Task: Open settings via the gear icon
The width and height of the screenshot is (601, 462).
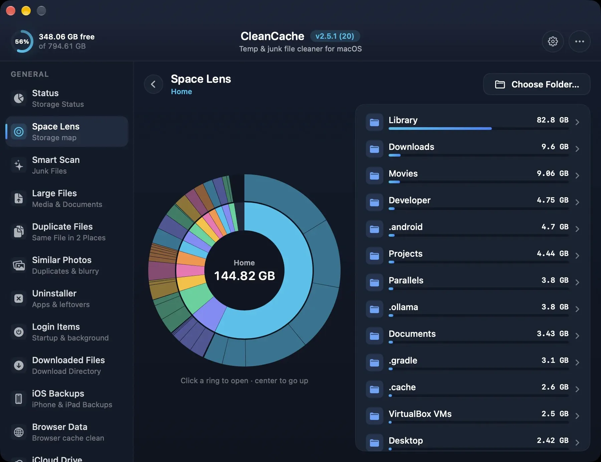Action: (x=553, y=41)
